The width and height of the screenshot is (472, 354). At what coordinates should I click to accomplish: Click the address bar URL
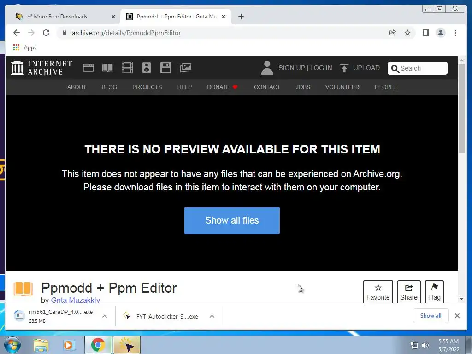tap(126, 33)
